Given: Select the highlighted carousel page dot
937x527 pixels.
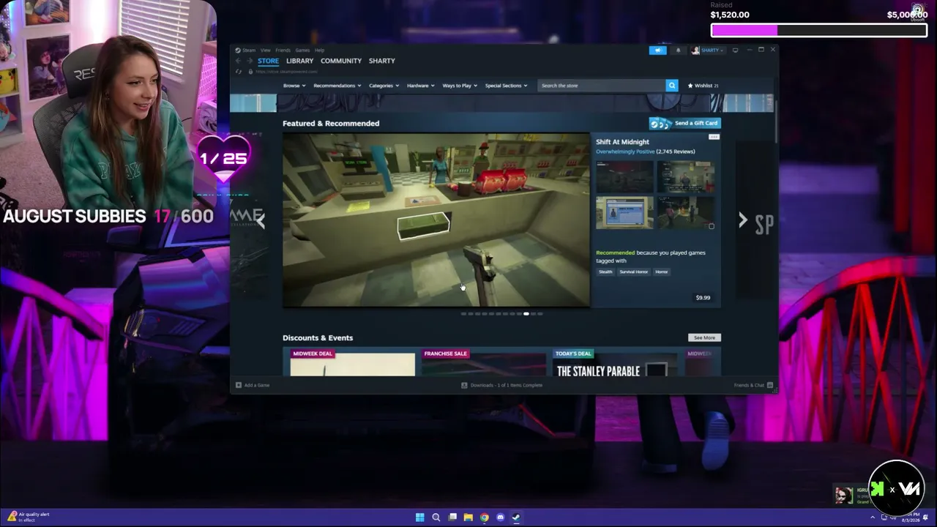Looking at the screenshot, I should (x=526, y=314).
